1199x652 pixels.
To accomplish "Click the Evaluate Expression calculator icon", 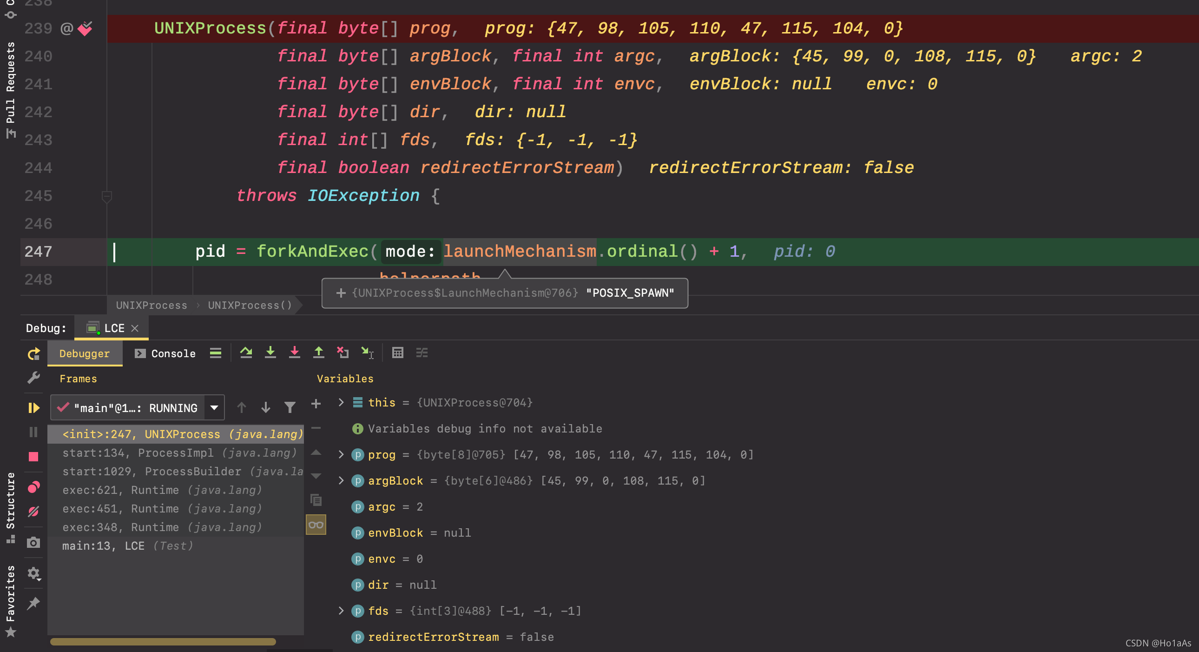I will (x=397, y=353).
